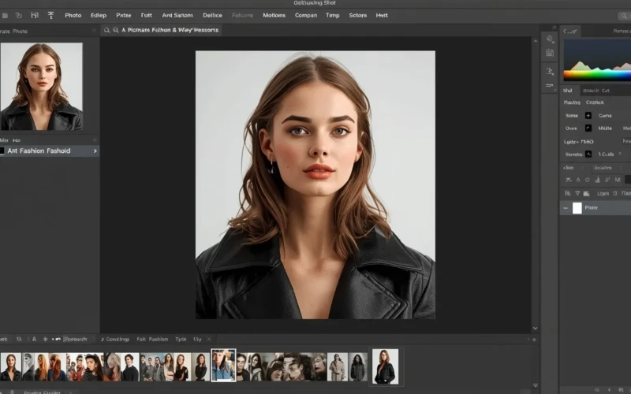Click the search icon in top-right corner
The image size is (631, 394).
(624, 16)
